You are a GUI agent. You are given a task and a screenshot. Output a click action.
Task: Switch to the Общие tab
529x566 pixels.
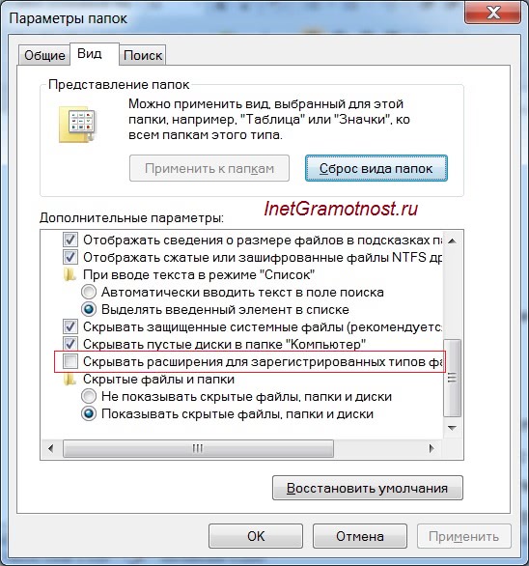coord(44,55)
